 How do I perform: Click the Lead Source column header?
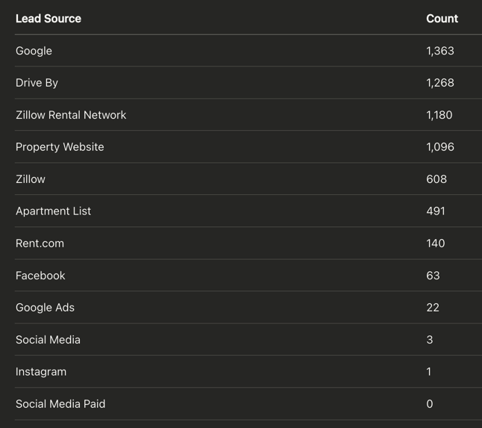point(48,19)
